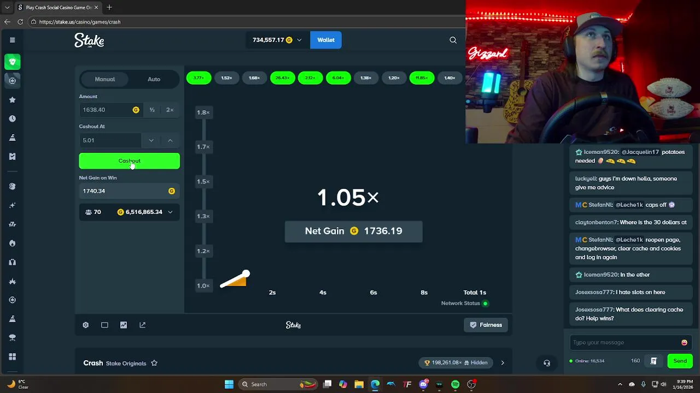
Task: Reload the browser page
Action: (20, 22)
